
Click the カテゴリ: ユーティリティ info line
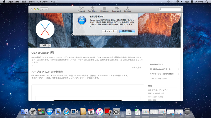click(158, 90)
